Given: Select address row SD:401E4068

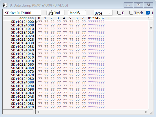Looking at the screenshot, I should (x=23, y=68).
